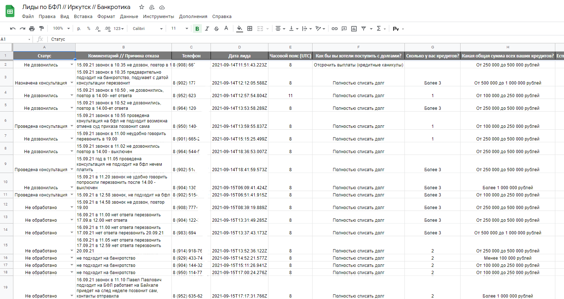This screenshot has width=564, height=299.
Task: Format as percent
Action: click(x=89, y=29)
